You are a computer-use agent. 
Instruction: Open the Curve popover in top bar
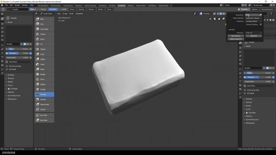(110, 9)
